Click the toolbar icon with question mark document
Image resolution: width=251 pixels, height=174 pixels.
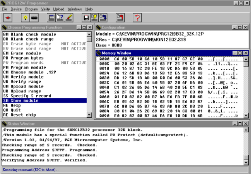(x=60, y=18)
